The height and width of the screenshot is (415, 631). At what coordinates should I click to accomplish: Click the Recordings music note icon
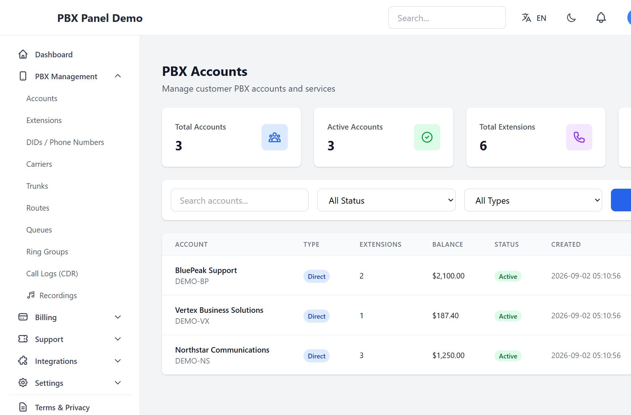pos(31,295)
